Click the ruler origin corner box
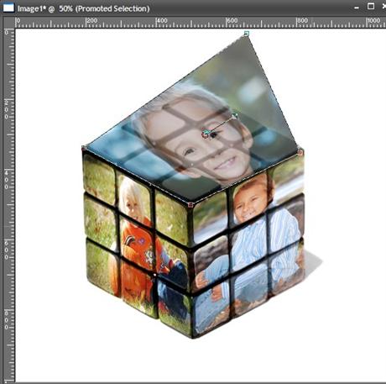This screenshot has width=386, height=384. click(x=8, y=23)
